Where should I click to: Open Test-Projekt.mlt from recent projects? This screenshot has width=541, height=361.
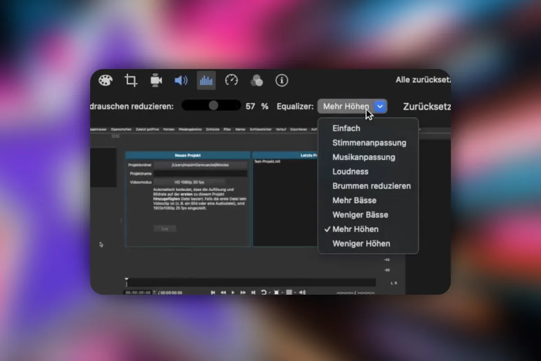click(267, 162)
